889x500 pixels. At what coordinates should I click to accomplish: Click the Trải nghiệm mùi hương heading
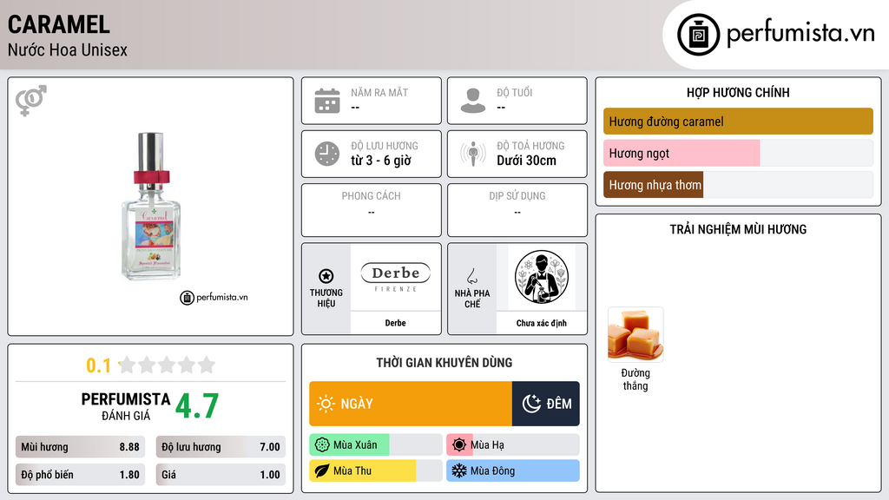tap(738, 229)
